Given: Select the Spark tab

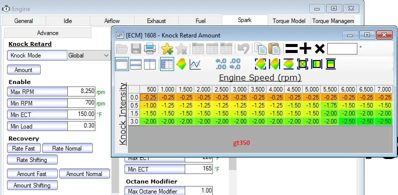Looking at the screenshot, I should pyautogui.click(x=245, y=20).
